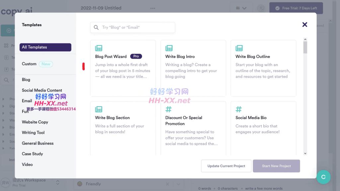Click the round profile icon in top bar

pos(261,8)
